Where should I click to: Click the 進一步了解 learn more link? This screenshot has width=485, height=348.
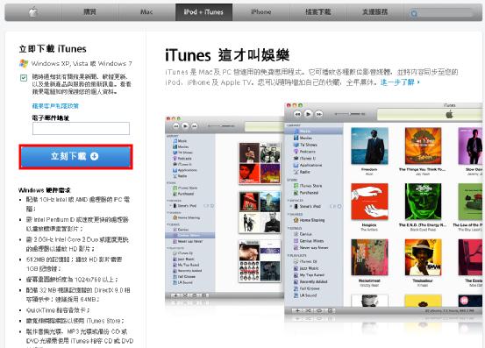400,82
